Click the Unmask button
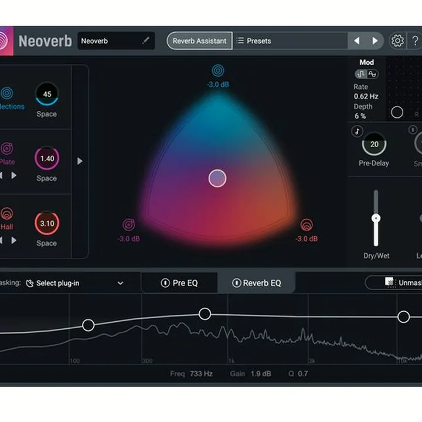Viewport: 422px width, 422px height. (x=393, y=283)
